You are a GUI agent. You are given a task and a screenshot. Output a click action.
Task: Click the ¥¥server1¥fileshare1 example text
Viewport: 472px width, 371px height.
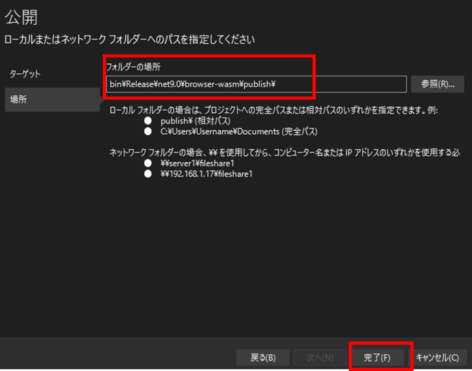(x=198, y=163)
